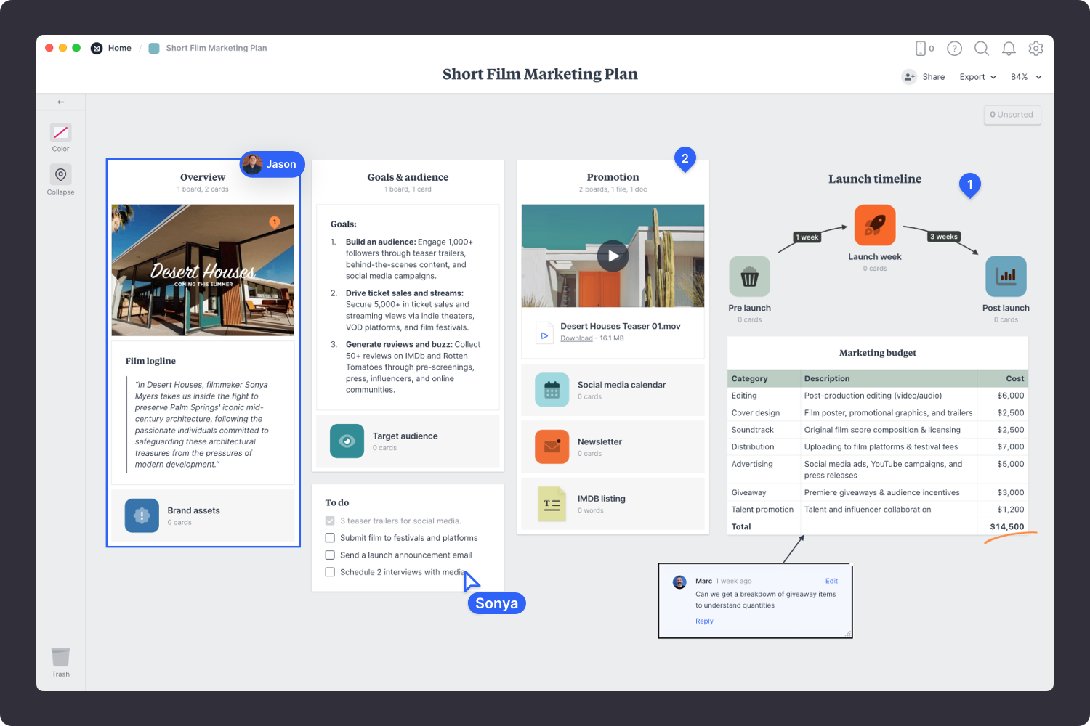
Task: Click the Download link for teaser file
Action: point(576,338)
